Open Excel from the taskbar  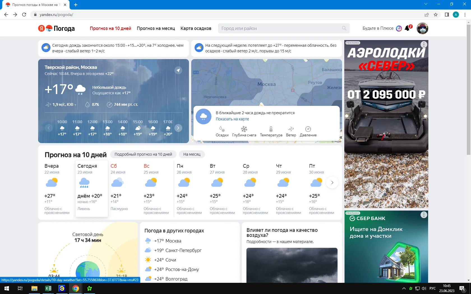coord(48,288)
